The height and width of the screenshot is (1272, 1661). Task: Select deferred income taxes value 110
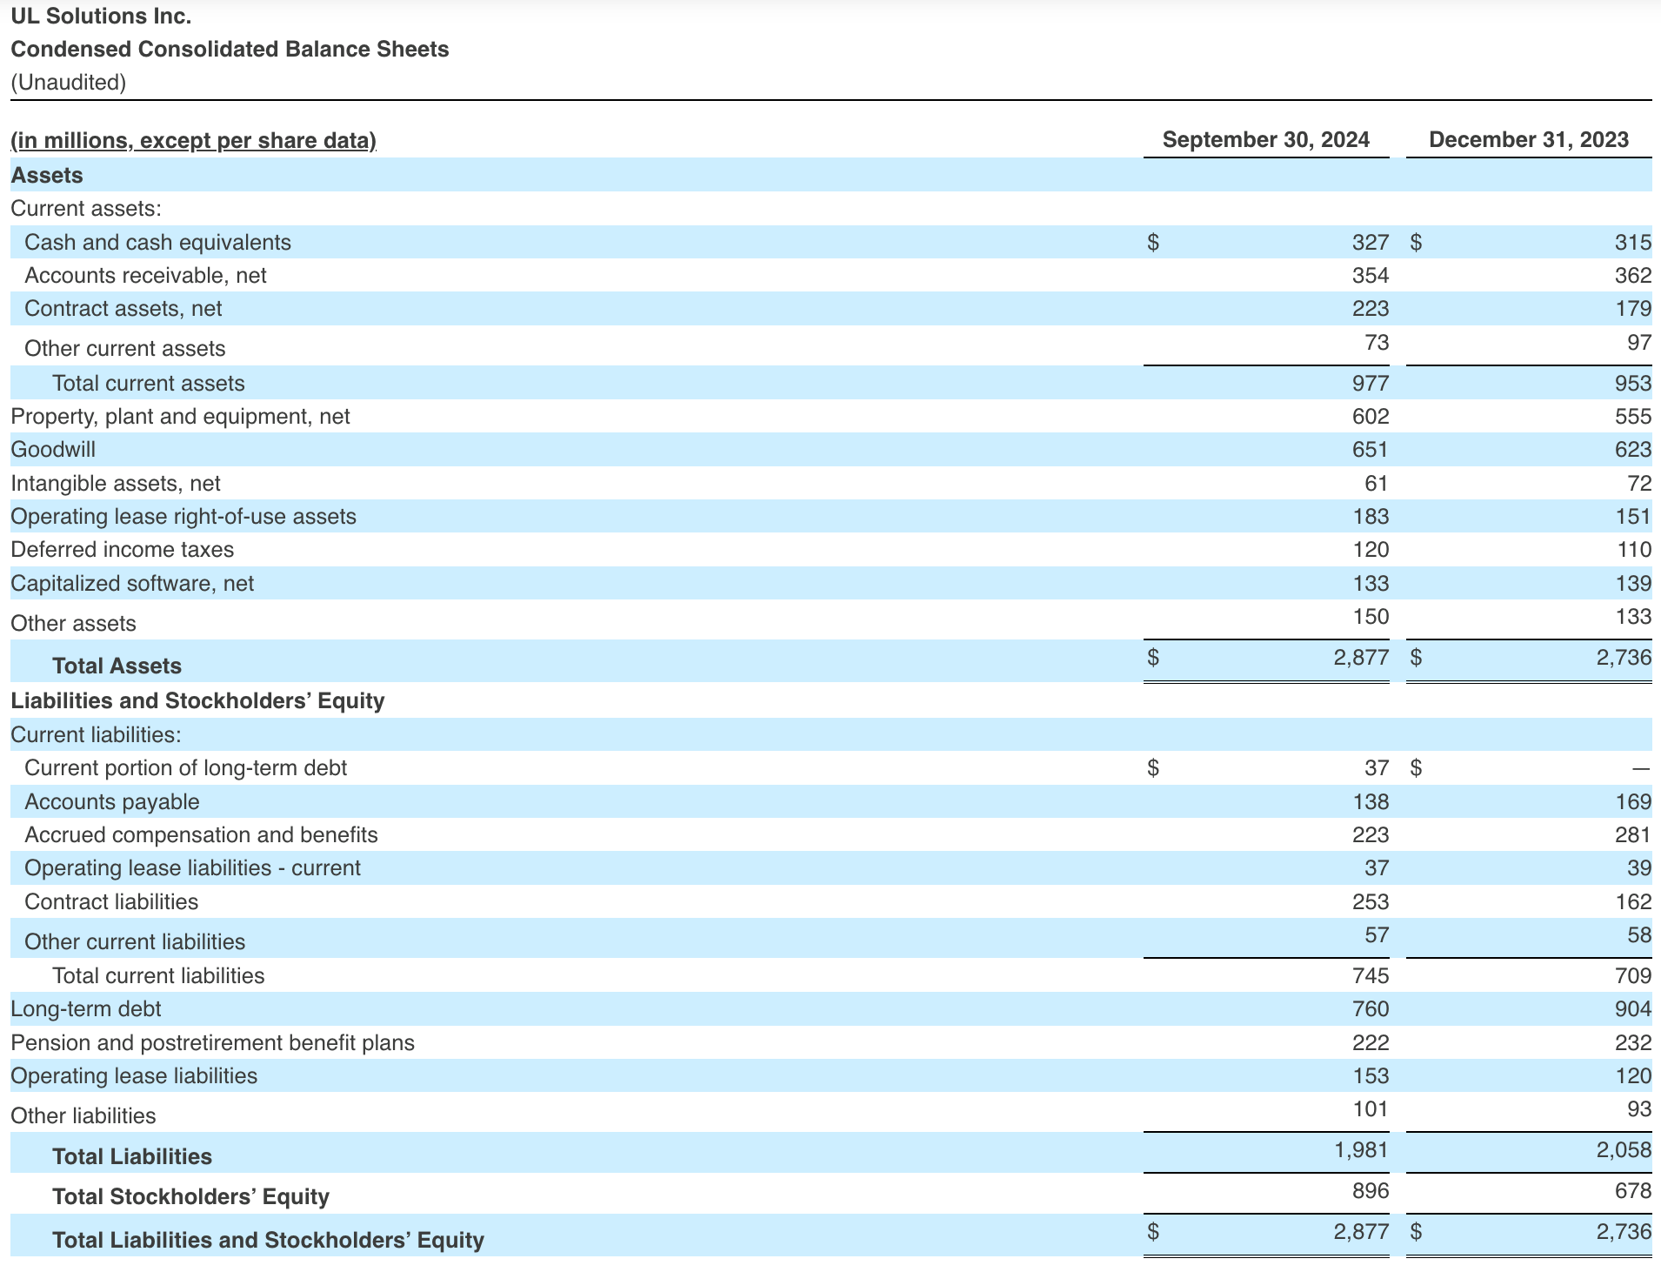pos(1632,549)
